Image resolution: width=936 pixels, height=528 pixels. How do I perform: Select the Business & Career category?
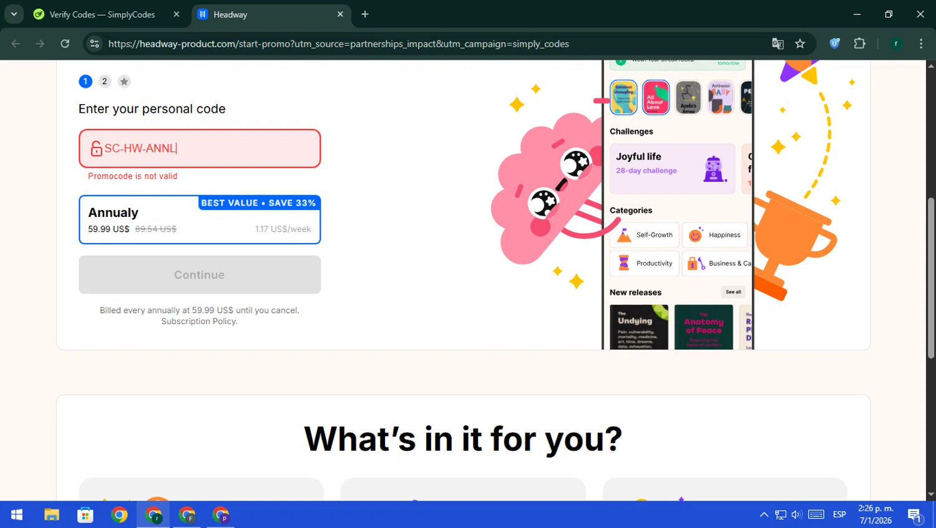click(717, 264)
